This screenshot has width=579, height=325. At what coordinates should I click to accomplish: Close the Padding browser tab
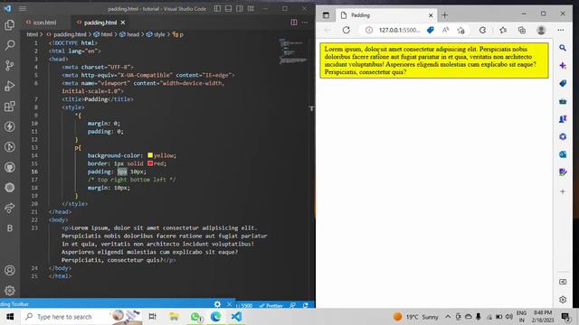[431, 15]
